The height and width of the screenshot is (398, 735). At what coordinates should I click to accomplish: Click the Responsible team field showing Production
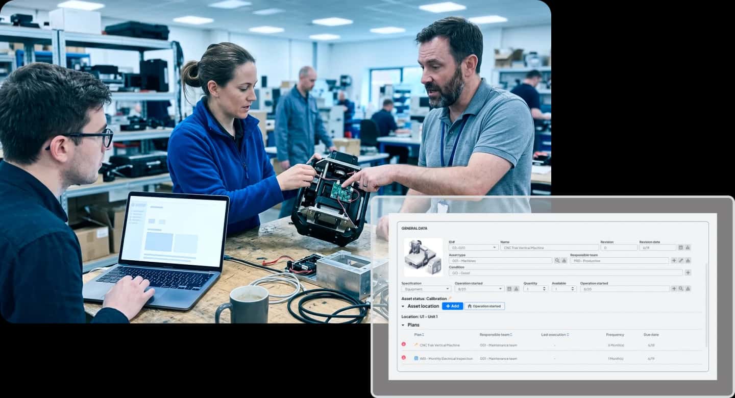click(x=620, y=261)
